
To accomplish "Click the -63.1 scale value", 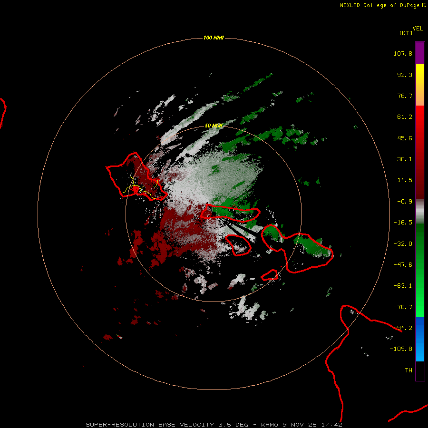I will (x=403, y=286).
